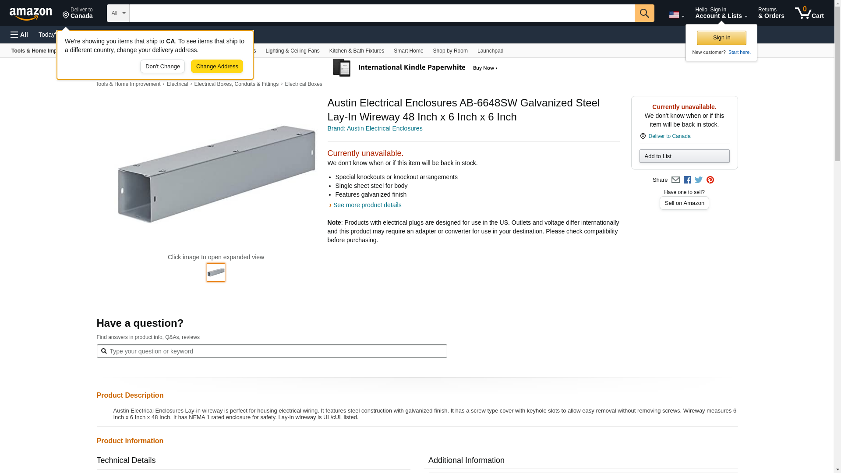The height and width of the screenshot is (473, 841).
Task: Open the All hamburger menu
Action: 19,35
